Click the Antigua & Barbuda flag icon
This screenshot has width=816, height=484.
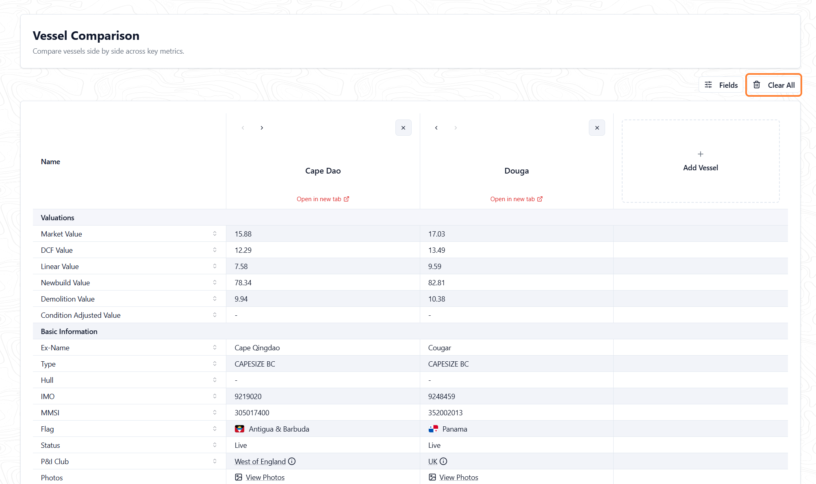tap(239, 429)
